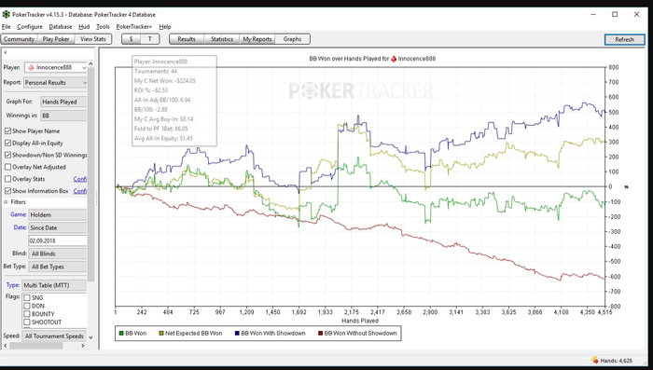Image resolution: width=653 pixels, height=370 pixels.
Task: Click the Game filter label link
Action: coord(19,214)
